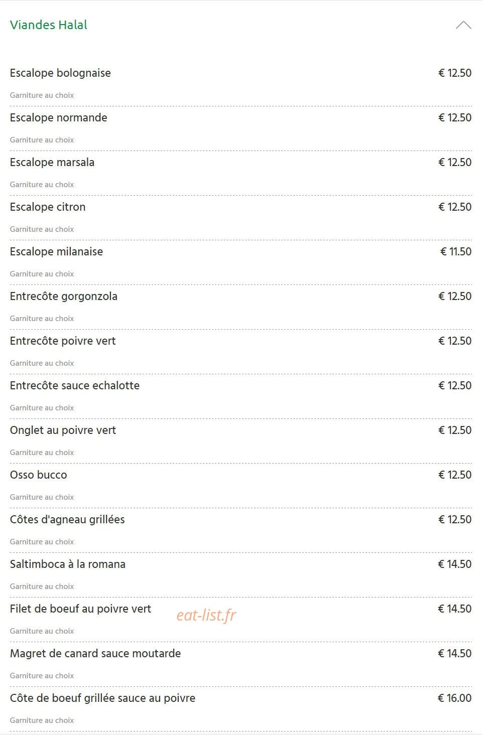The width and height of the screenshot is (482, 735).
Task: Click Onglet au poivre vert
Action: coord(63,430)
